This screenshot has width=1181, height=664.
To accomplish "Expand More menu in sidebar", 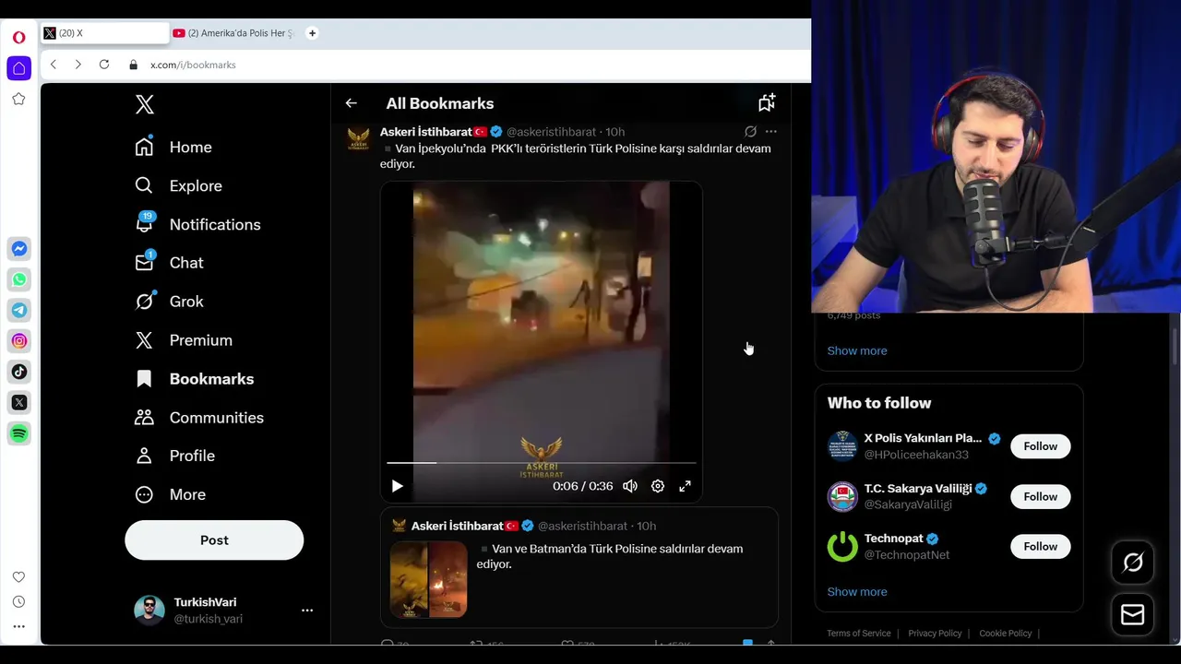I will tap(171, 494).
